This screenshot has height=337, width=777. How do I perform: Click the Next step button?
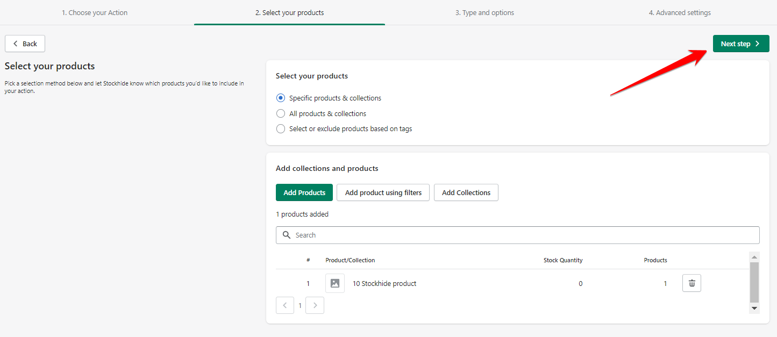point(740,44)
